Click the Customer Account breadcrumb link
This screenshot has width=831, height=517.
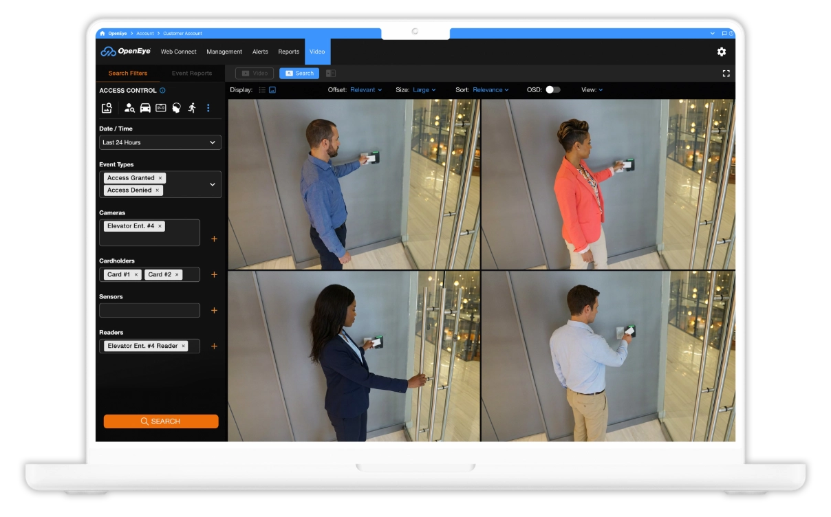pyautogui.click(x=182, y=33)
